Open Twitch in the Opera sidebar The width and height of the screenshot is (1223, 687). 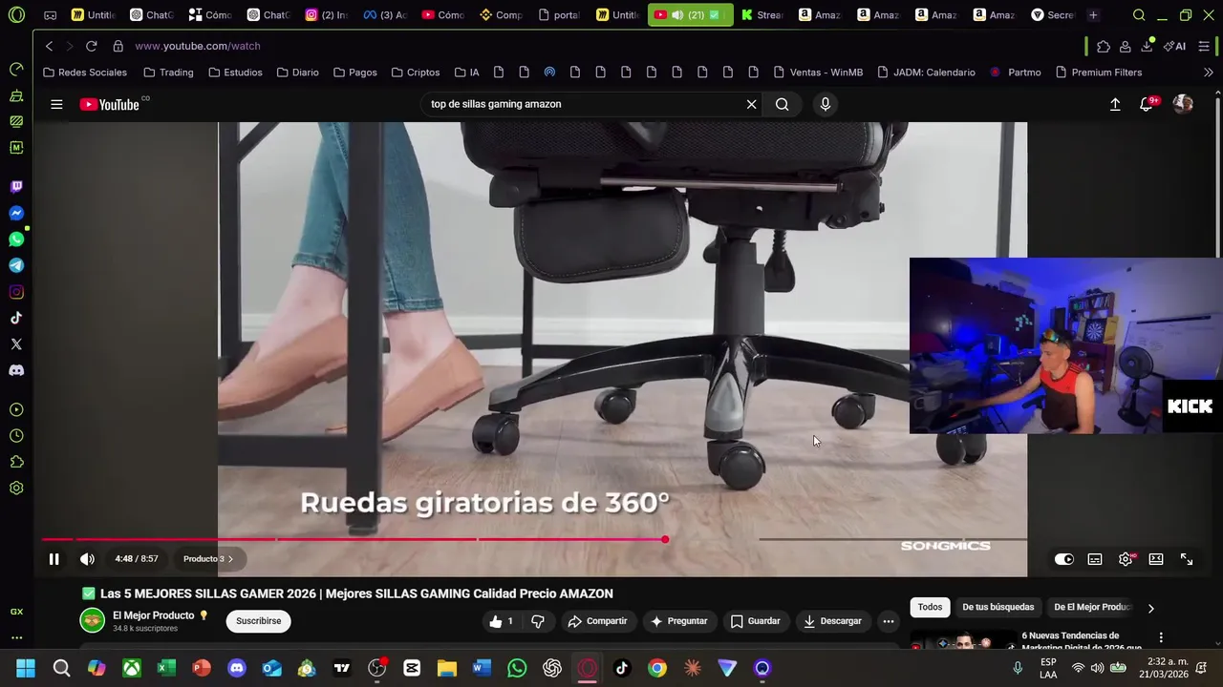[x=16, y=187]
